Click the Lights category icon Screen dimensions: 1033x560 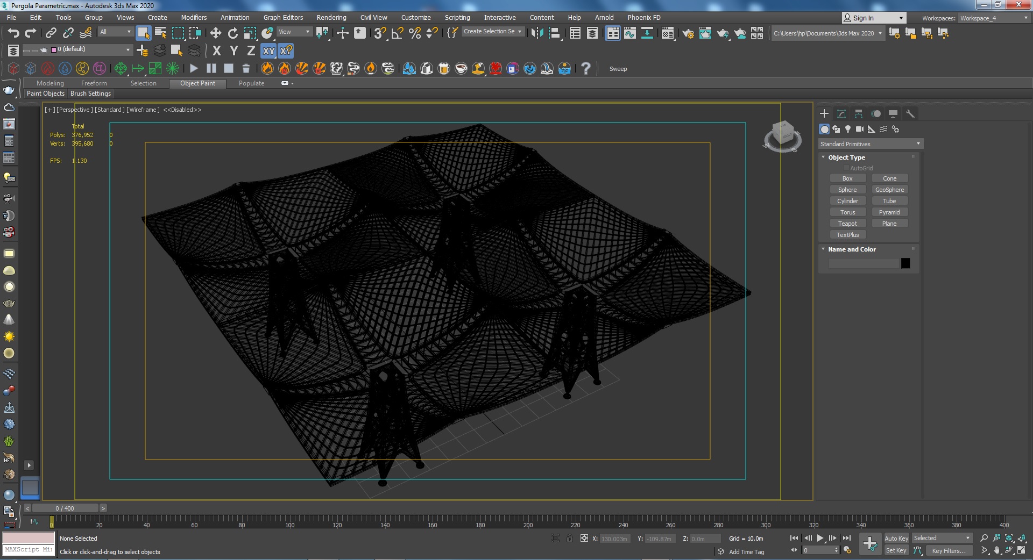848,129
